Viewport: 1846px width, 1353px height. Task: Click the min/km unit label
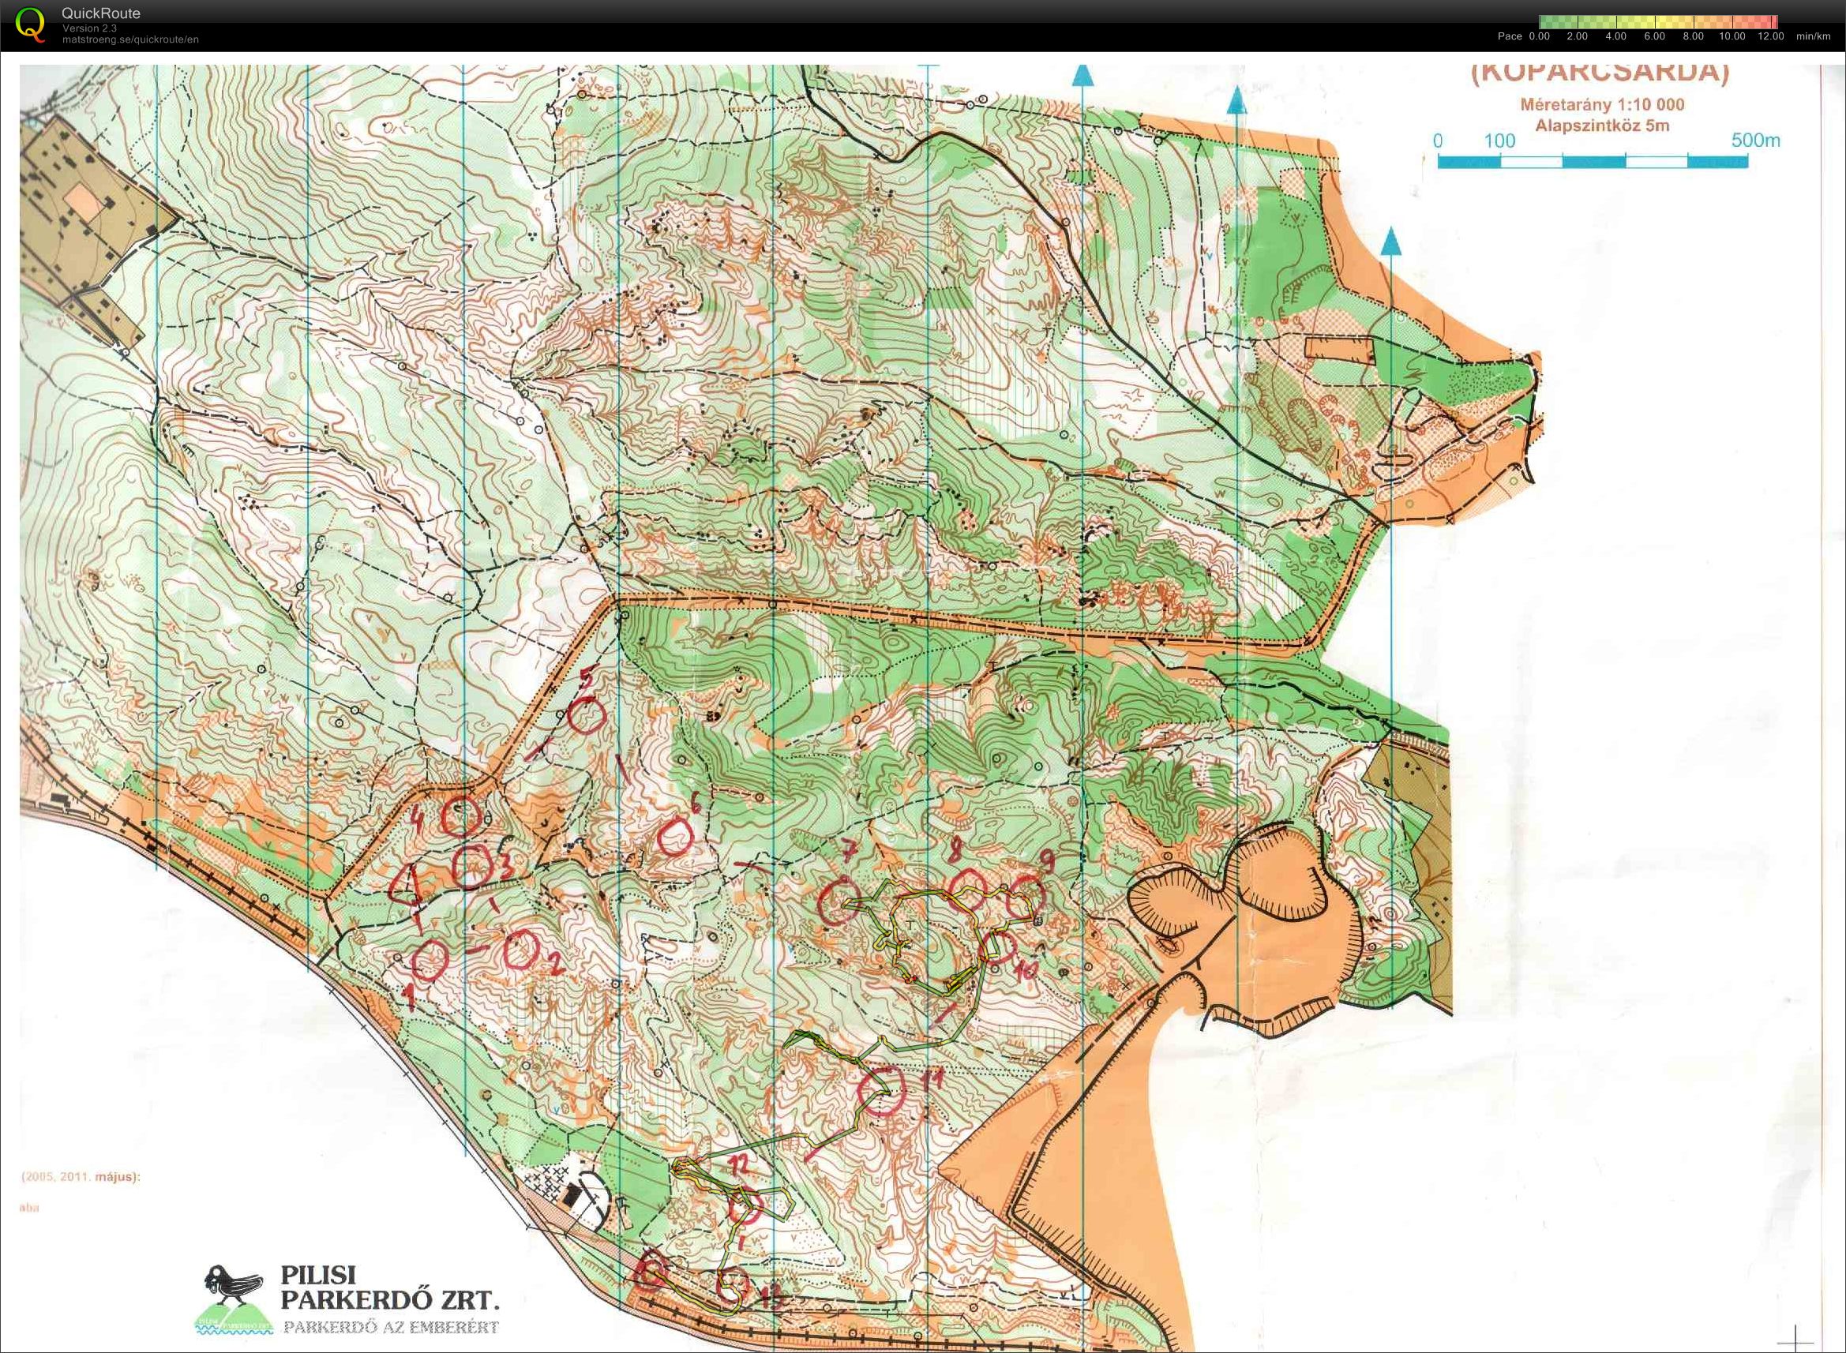coord(1814,36)
